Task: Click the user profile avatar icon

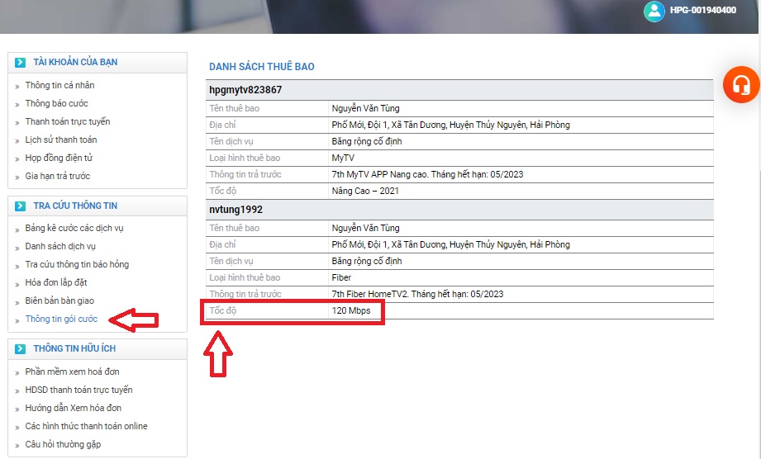Action: click(x=654, y=11)
